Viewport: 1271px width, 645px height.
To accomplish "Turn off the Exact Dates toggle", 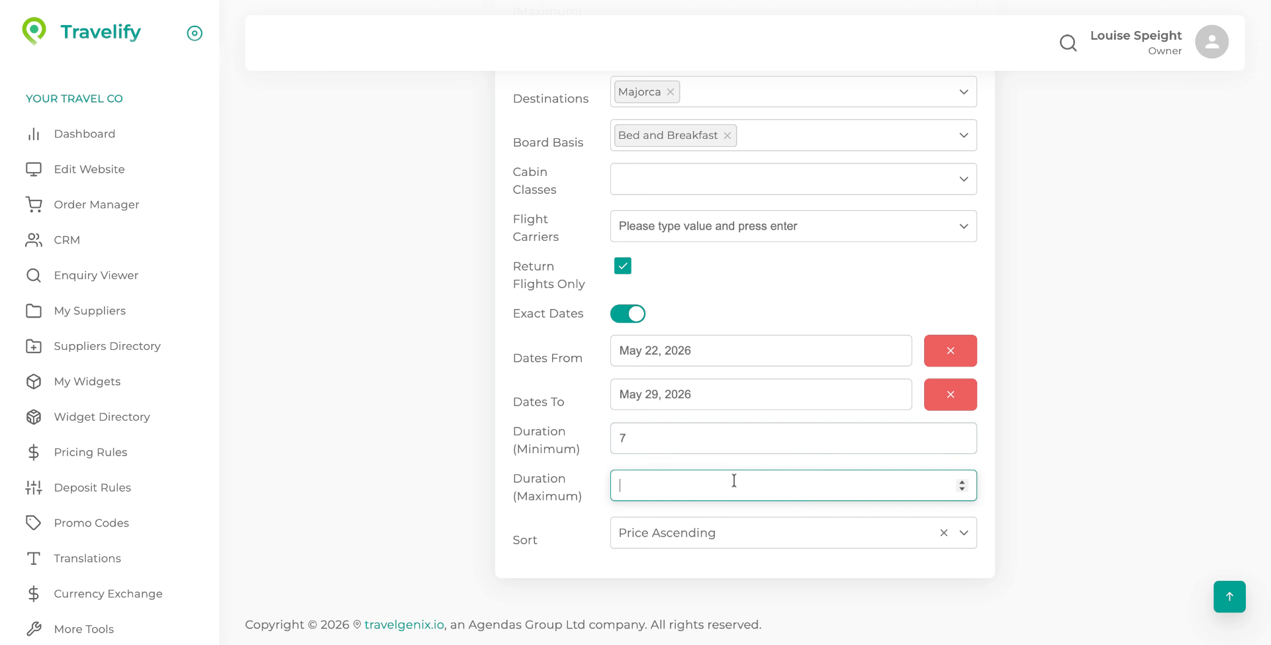I will click(628, 314).
